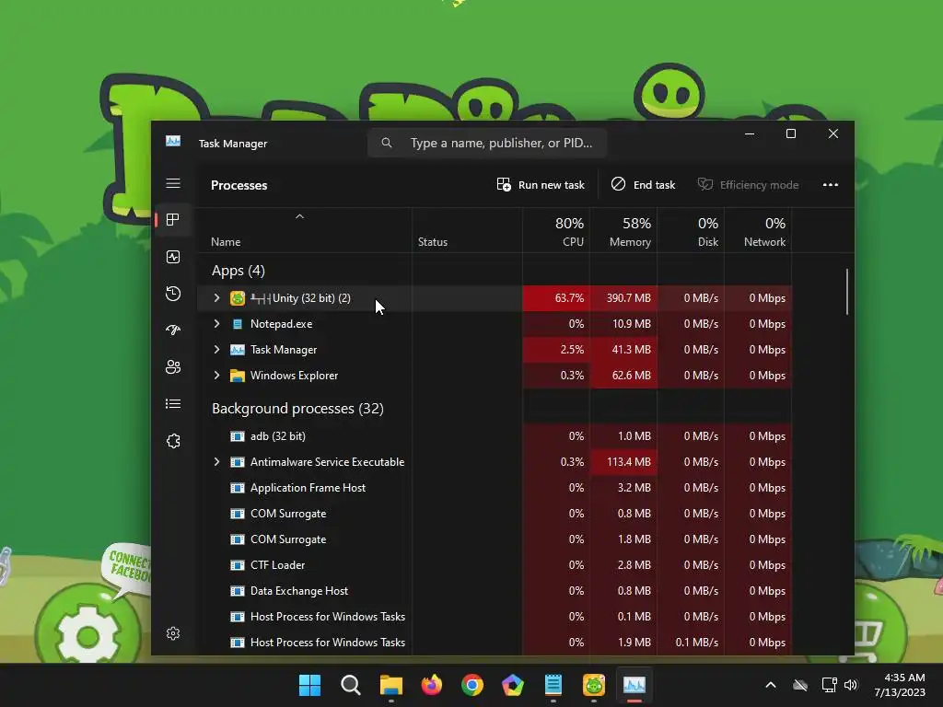This screenshot has height=707, width=943.
Task: Click the adb (32 bit) process icon
Action: [238, 436]
